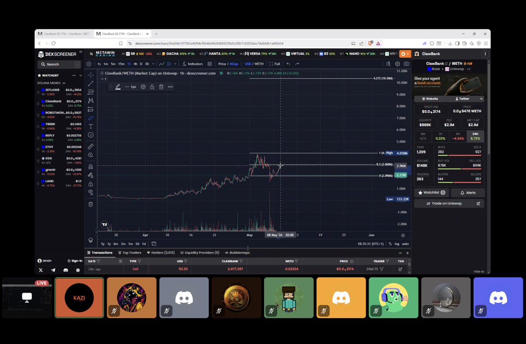Viewport: 526px width, 344px height.
Task: Switch chart to Price mode
Action: tap(222, 64)
